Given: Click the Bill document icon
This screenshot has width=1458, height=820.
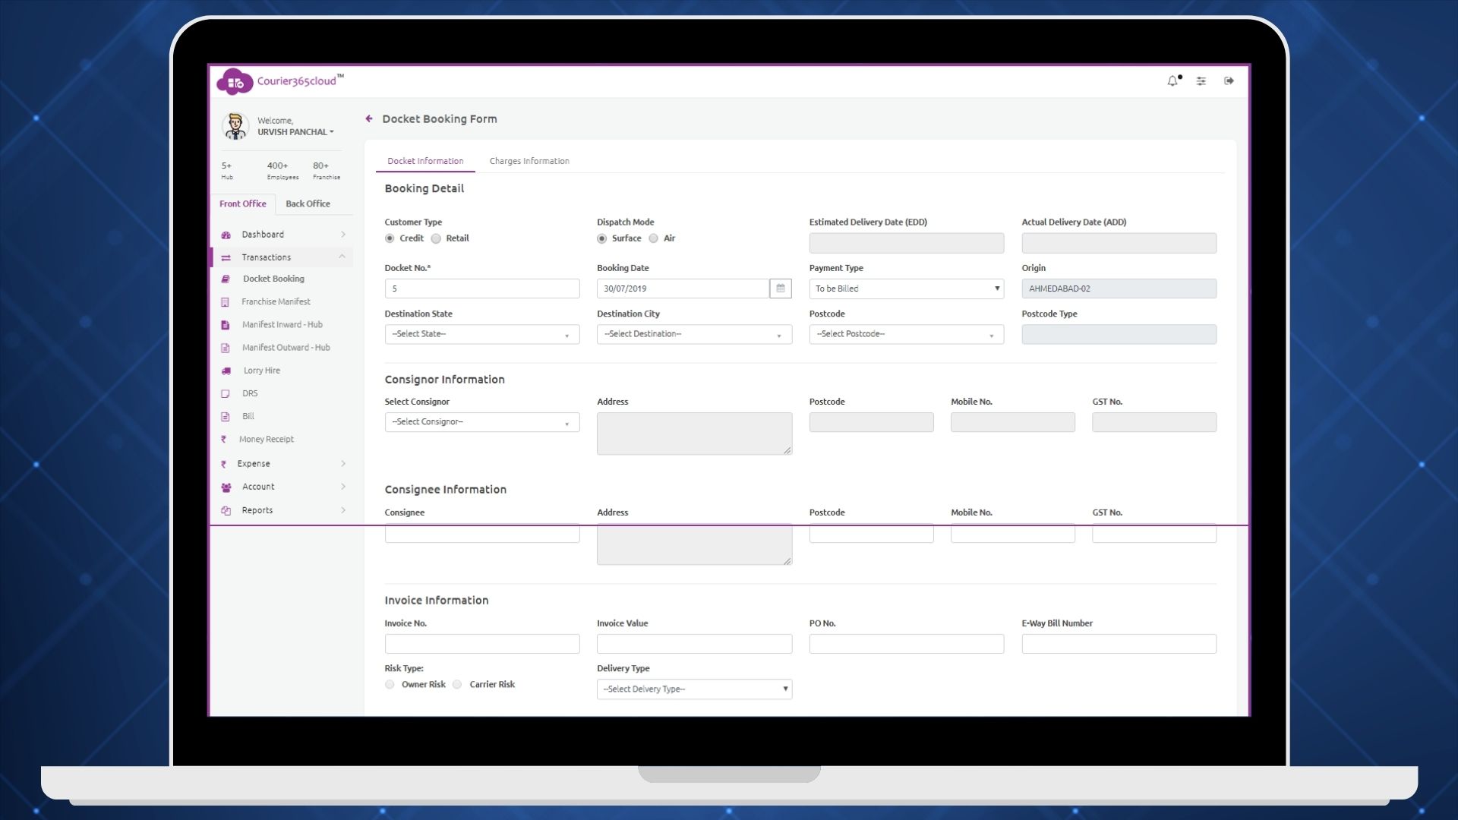Looking at the screenshot, I should pyautogui.click(x=225, y=416).
